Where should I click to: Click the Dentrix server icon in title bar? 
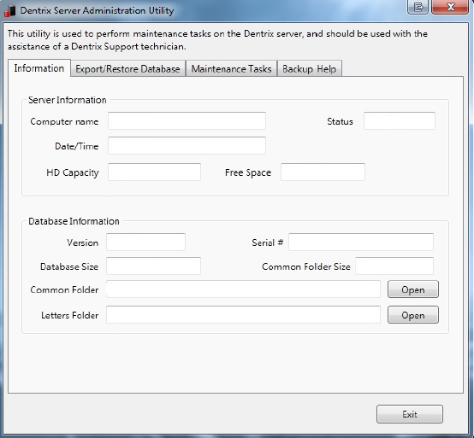point(10,10)
